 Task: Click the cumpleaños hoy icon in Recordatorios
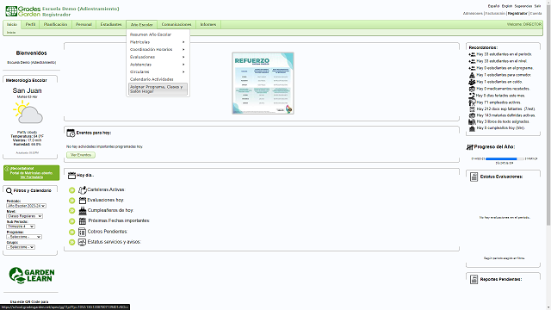point(472,128)
